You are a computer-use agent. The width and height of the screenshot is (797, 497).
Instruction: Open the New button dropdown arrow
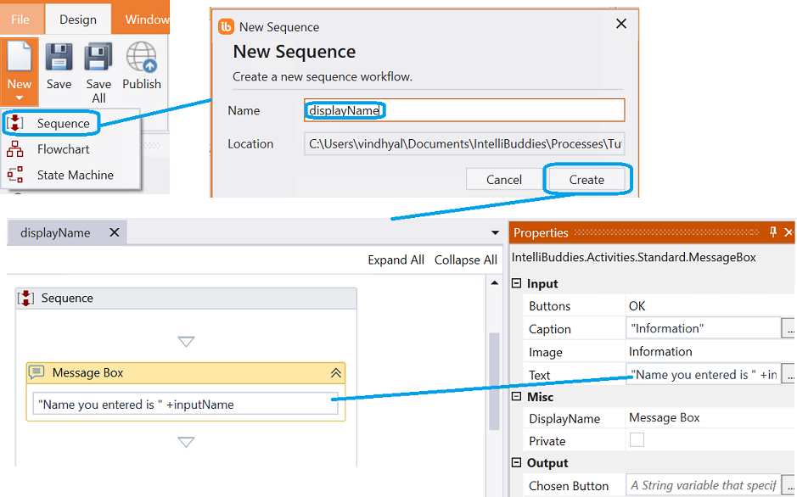[x=20, y=96]
